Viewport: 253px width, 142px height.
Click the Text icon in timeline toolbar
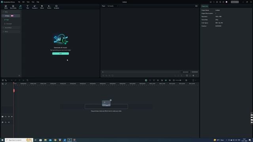pyautogui.click(x=27, y=80)
